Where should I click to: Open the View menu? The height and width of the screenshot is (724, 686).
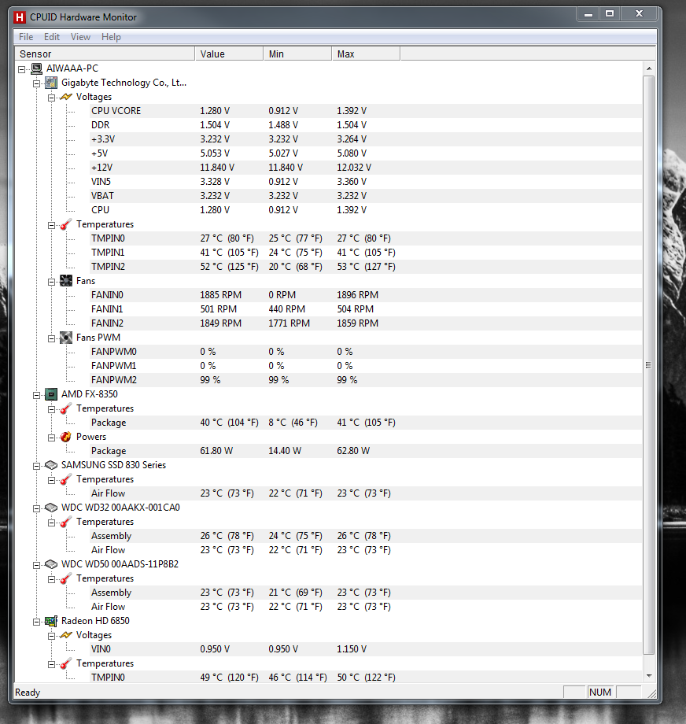pos(80,37)
